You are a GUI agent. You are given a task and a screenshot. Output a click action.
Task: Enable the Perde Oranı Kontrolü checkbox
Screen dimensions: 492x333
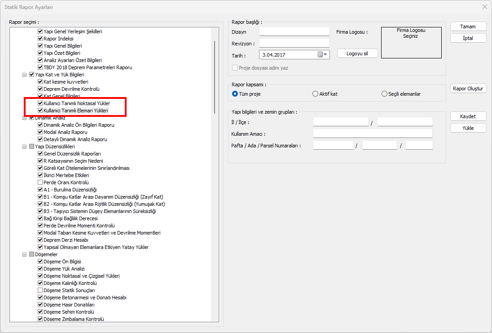(x=40, y=182)
